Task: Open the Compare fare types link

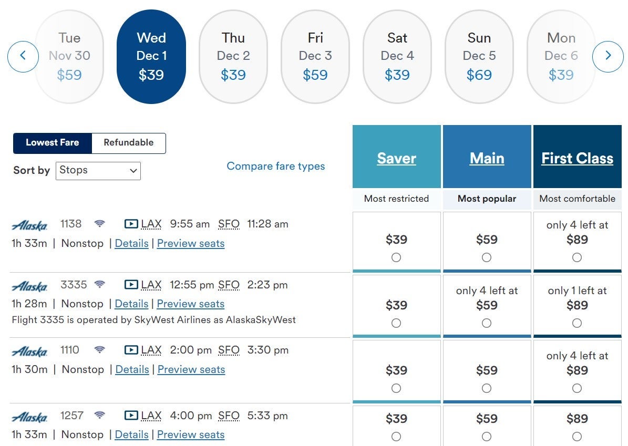Action: [275, 166]
